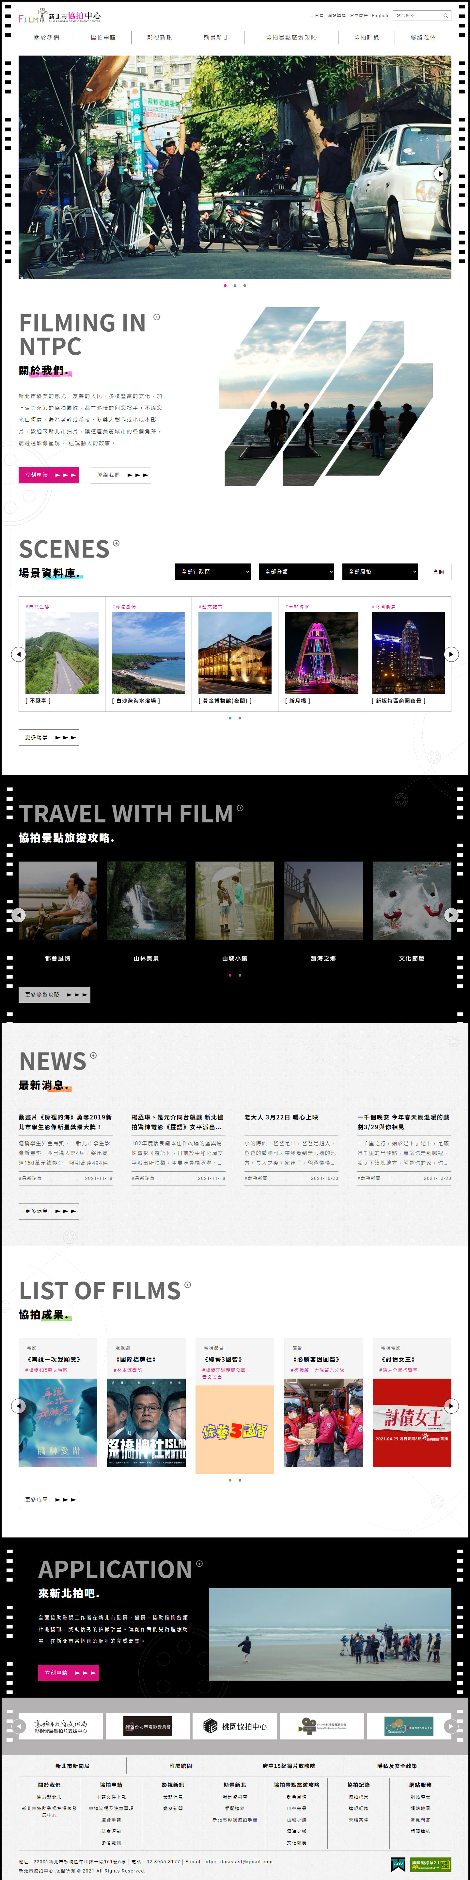The height and width of the screenshot is (1880, 470).
Task: Open the 文化節慶 travel thumbnail
Action: pyautogui.click(x=412, y=900)
